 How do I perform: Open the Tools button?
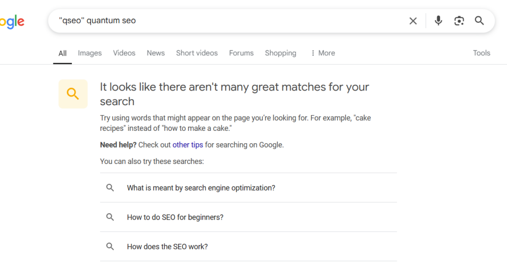point(481,53)
